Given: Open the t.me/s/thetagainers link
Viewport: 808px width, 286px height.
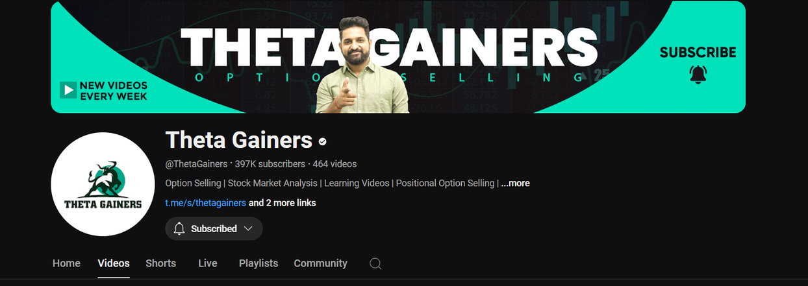Looking at the screenshot, I should pos(206,202).
